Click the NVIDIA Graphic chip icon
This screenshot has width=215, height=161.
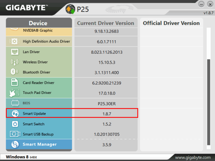pyautogui.click(x=14, y=29)
